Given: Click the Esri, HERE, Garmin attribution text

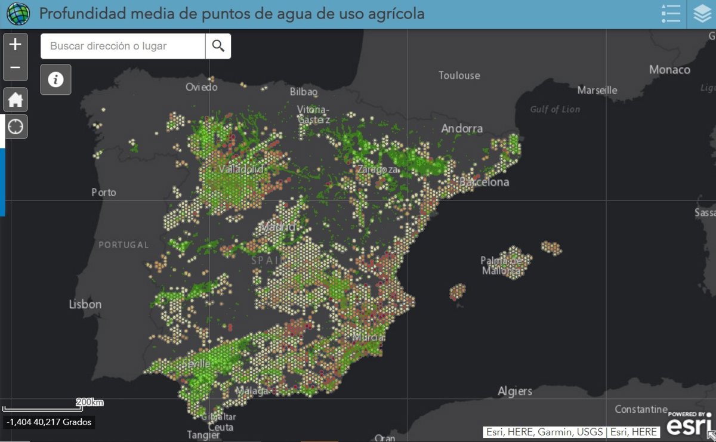Looking at the screenshot, I should pyautogui.click(x=572, y=432).
